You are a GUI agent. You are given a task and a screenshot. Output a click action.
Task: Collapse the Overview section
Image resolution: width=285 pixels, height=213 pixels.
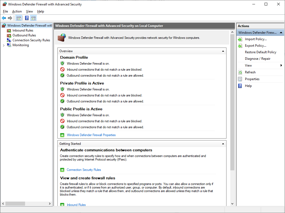click(223, 51)
